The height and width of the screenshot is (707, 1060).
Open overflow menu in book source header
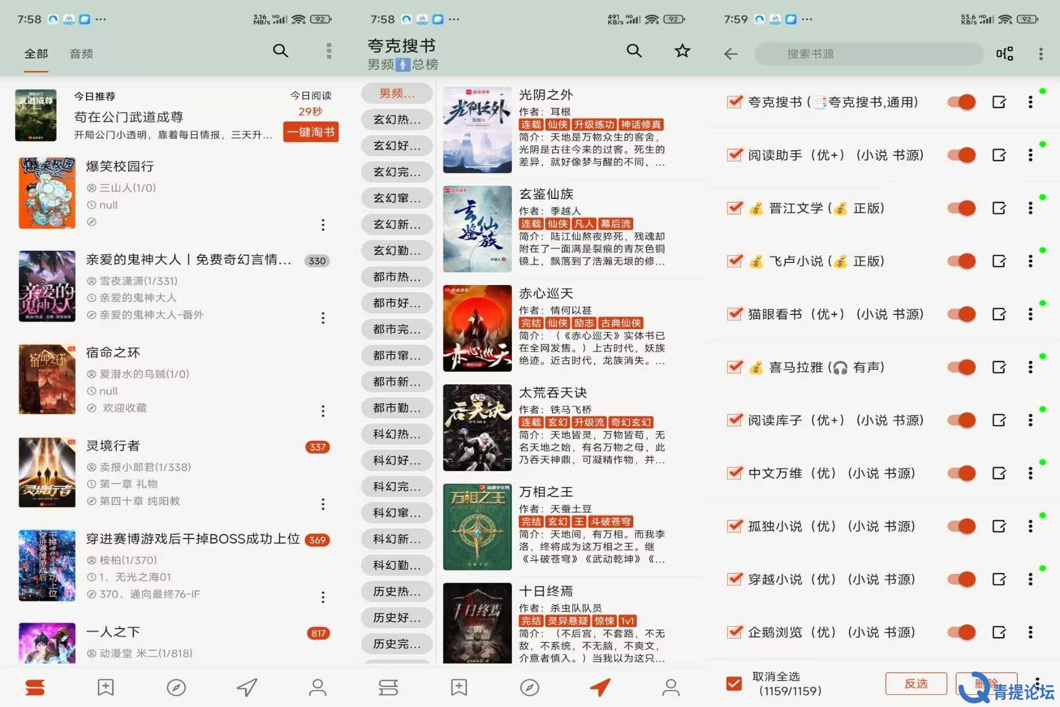point(1041,54)
